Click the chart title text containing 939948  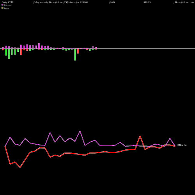coord(60,2)
